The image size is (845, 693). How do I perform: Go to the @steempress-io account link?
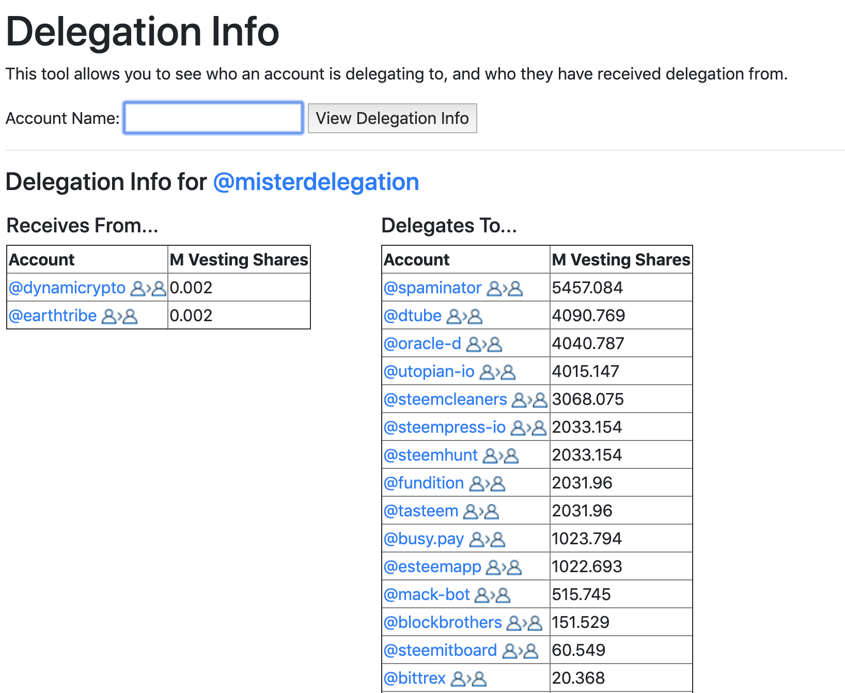445,427
